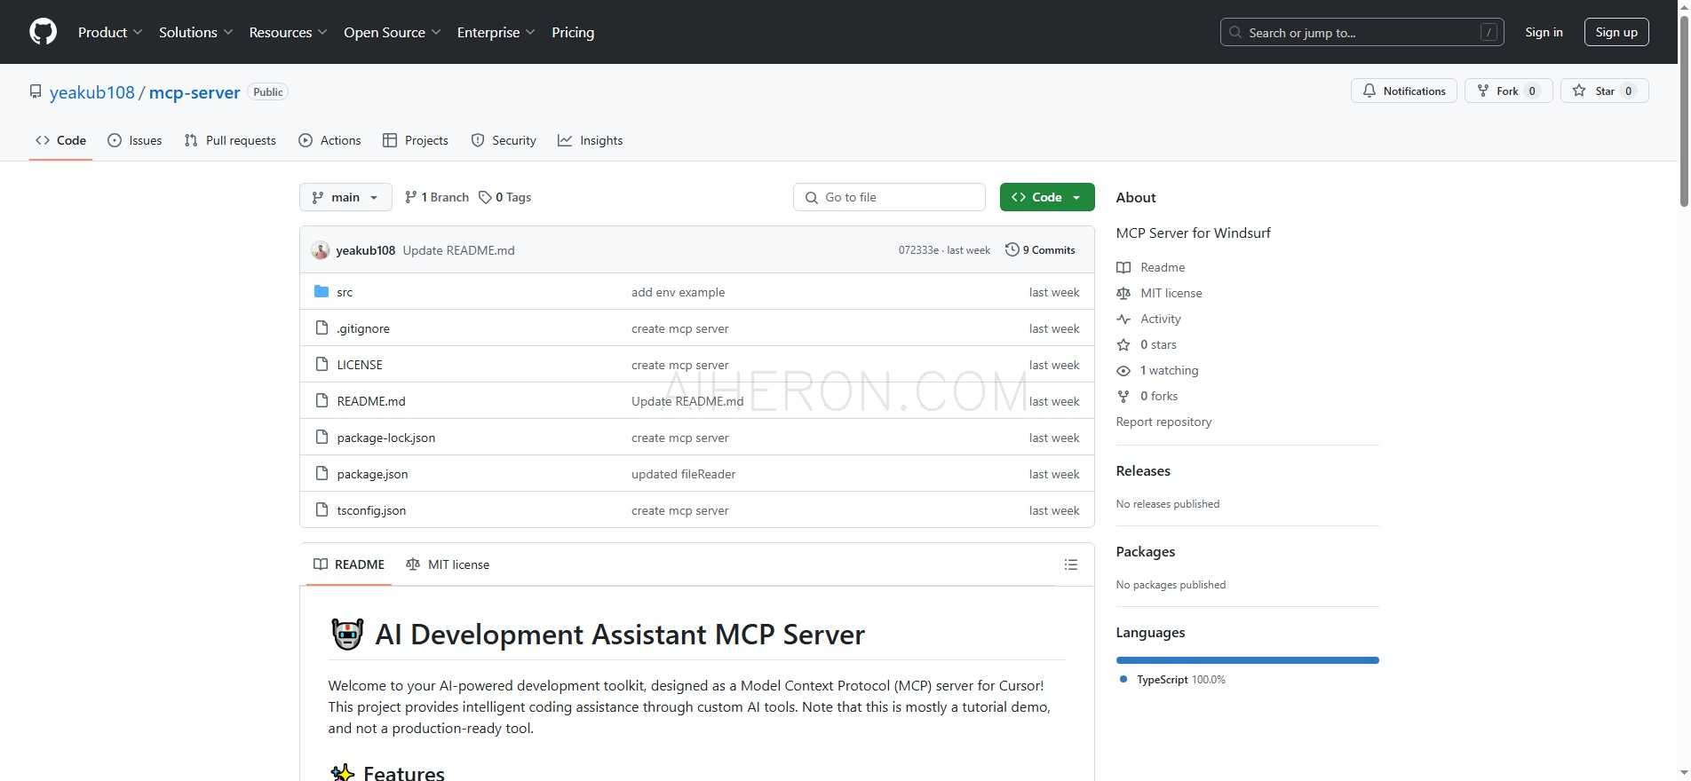Click the fork icon in Fork button
This screenshot has height=781, width=1691.
click(x=1482, y=91)
